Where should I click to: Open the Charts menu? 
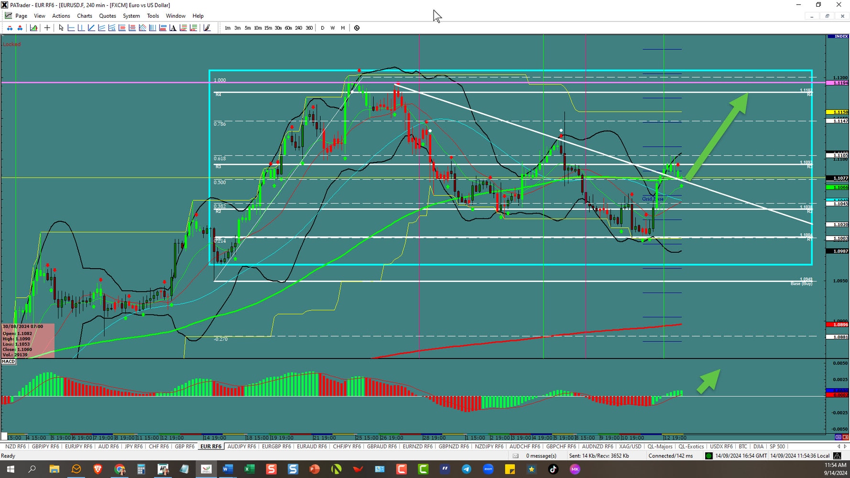tap(85, 16)
